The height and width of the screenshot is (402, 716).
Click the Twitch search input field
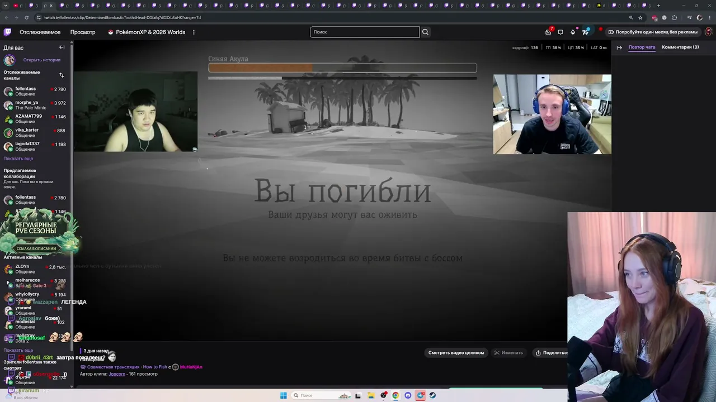point(365,32)
